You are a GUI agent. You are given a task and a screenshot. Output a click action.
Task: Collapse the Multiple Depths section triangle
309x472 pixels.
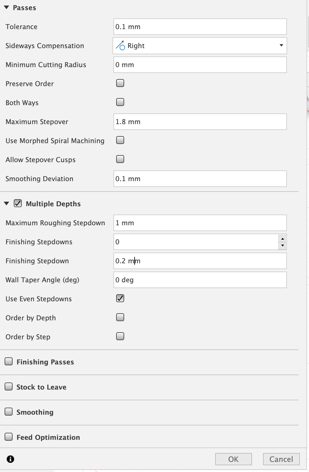tap(7, 204)
